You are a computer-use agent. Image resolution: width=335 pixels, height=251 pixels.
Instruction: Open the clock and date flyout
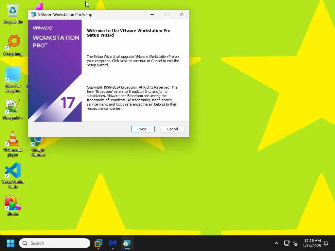click(312, 243)
